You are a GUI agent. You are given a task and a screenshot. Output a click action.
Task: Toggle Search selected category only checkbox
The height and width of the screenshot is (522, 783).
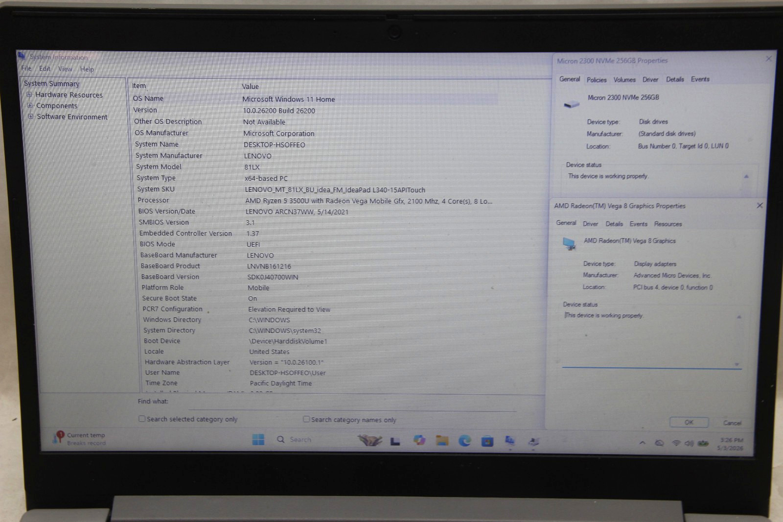click(142, 419)
